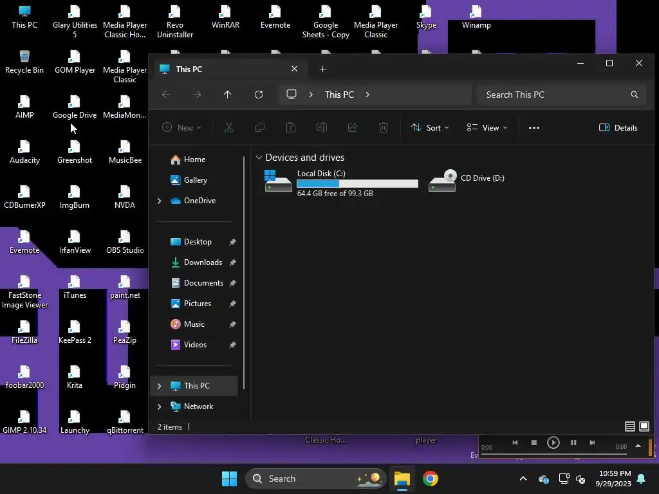The height and width of the screenshot is (494, 659).
Task: Open iTunes desktop shortcut
Action: pyautogui.click(x=75, y=287)
